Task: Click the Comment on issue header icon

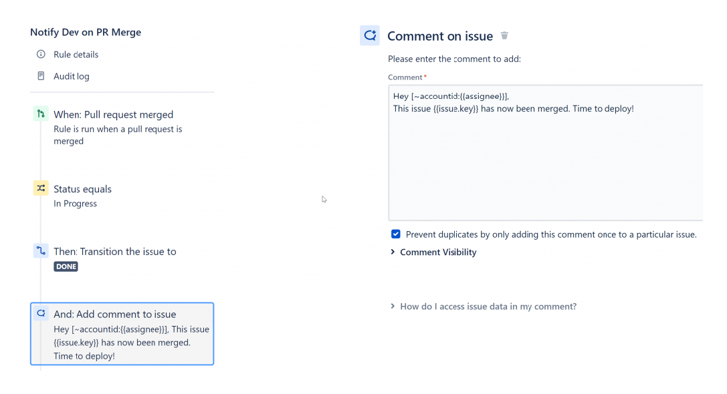Action: coord(370,35)
